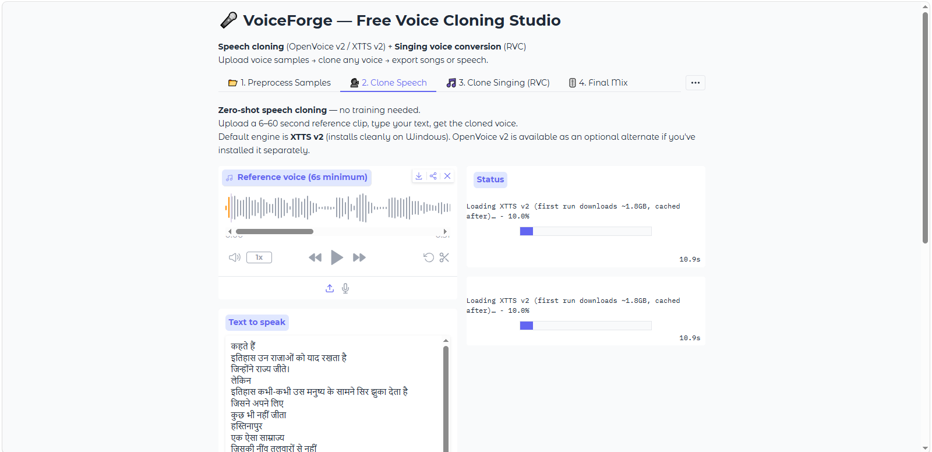The height and width of the screenshot is (452, 932).
Task: Click the page scrollbar up arrow
Action: pyautogui.click(x=926, y=6)
